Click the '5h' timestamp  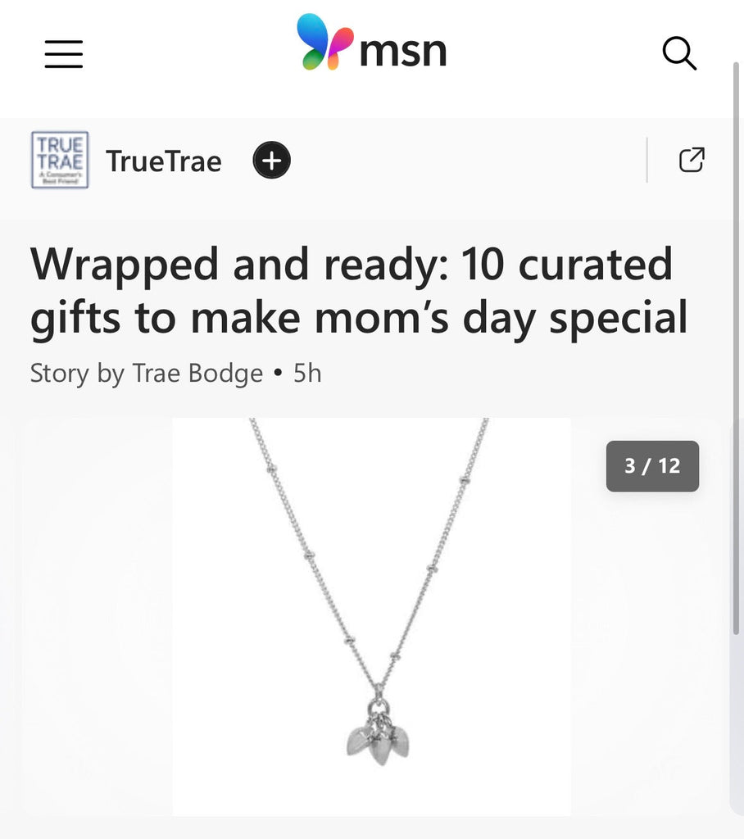[x=306, y=374]
